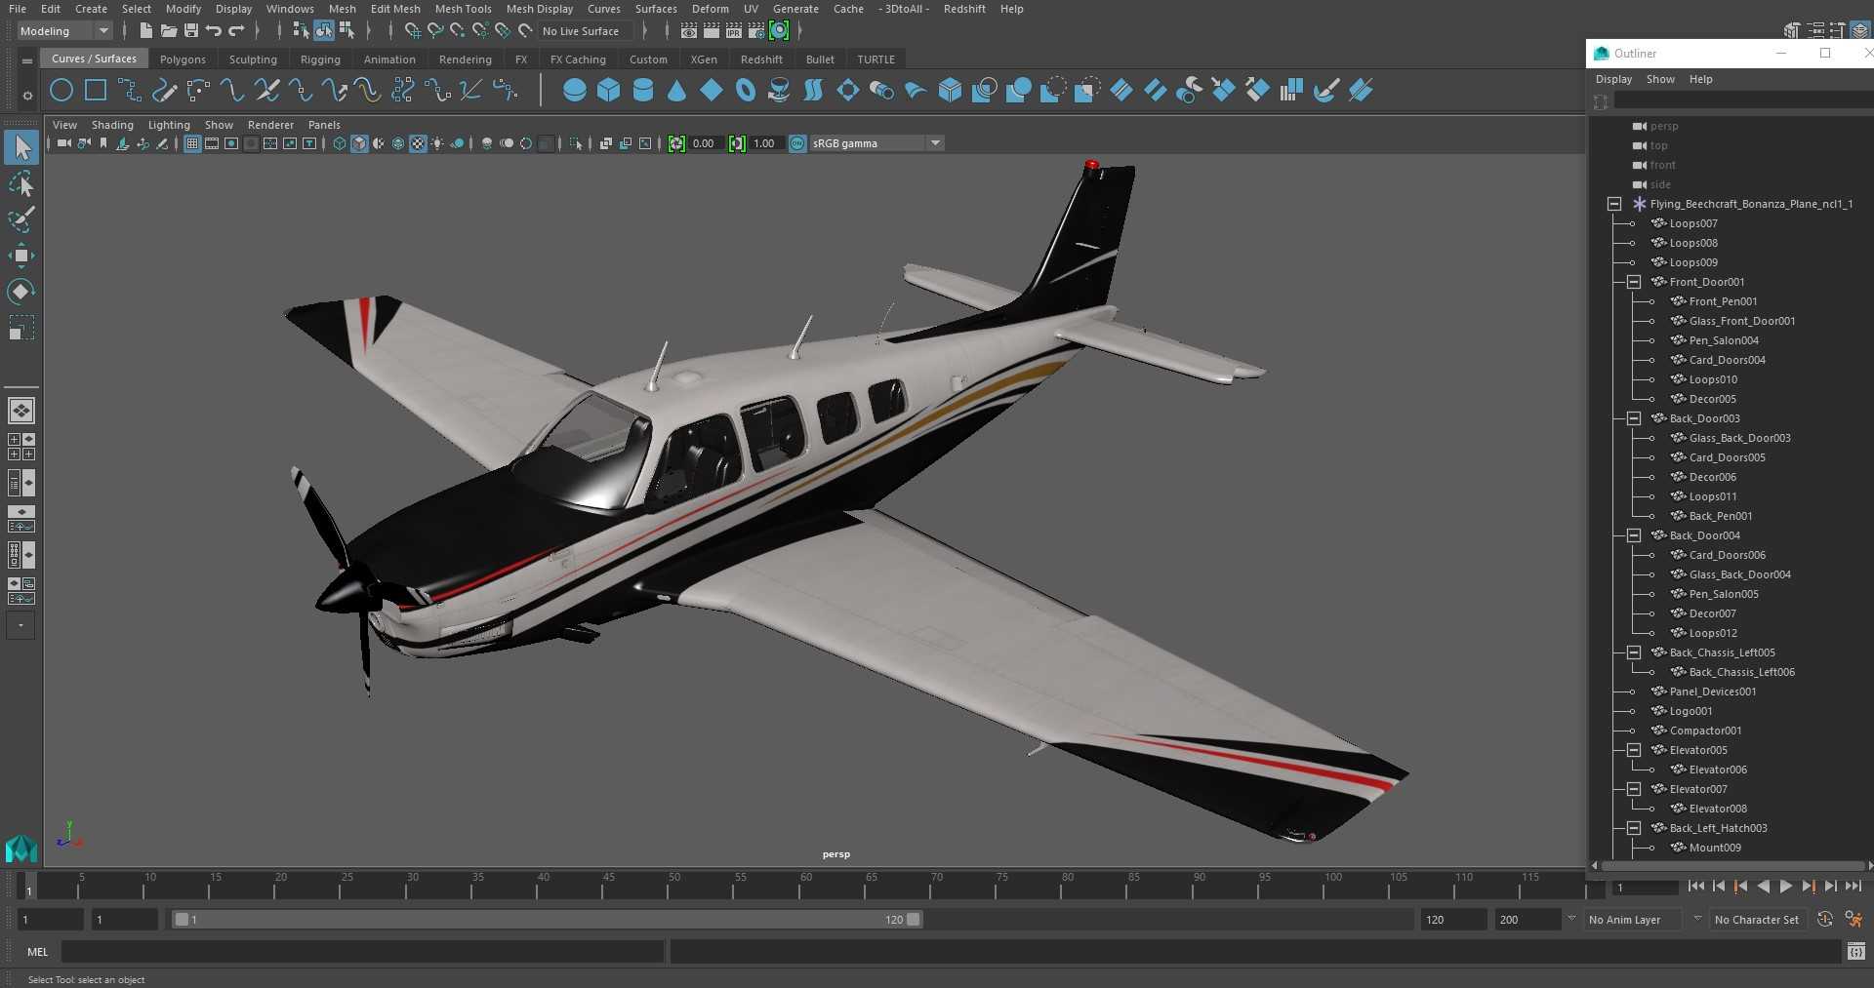Viewport: 1874px width, 988px height.
Task: Click the NURBS square shelf icon
Action: coord(96,91)
